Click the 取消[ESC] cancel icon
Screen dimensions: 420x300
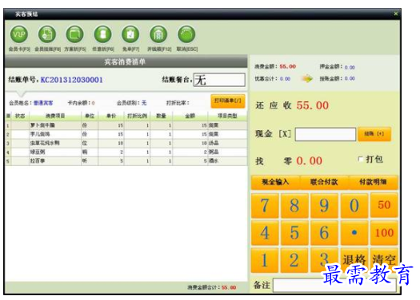(x=186, y=34)
